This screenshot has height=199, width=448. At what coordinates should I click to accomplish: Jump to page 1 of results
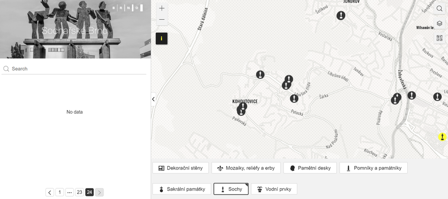(x=60, y=192)
